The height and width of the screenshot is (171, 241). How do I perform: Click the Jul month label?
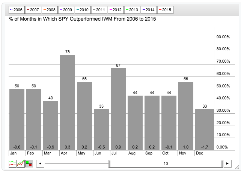114,153
